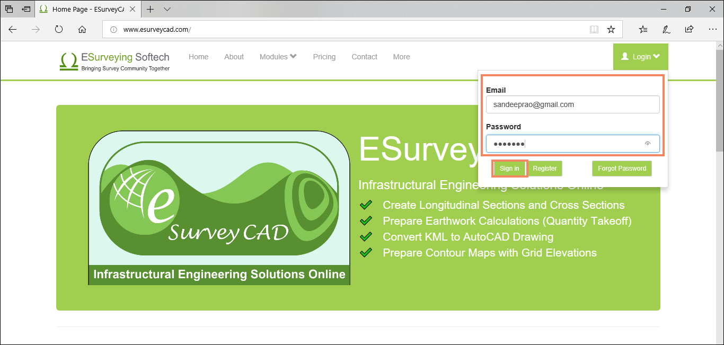Image resolution: width=724 pixels, height=345 pixels.
Task: Click the Sign in button
Action: 509,169
